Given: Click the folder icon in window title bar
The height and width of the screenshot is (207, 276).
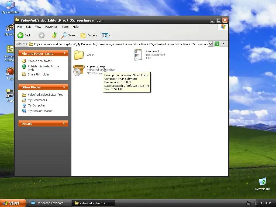Looking at the screenshot, I should (x=17, y=20).
